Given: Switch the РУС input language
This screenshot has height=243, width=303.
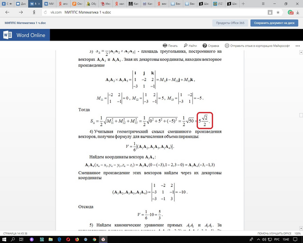Looking at the screenshot, I should pyautogui.click(x=277, y=239).
